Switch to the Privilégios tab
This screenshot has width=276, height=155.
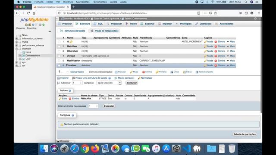[x=184, y=24]
